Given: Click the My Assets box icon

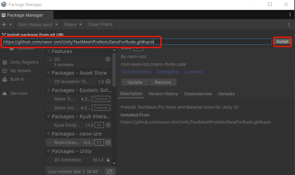Looking at the screenshot, I should click(x=5, y=71).
